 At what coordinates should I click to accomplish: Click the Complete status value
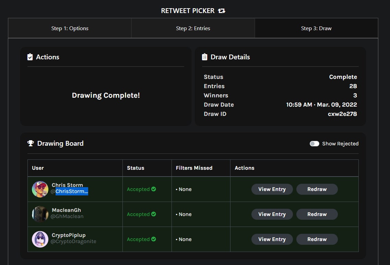pos(343,77)
